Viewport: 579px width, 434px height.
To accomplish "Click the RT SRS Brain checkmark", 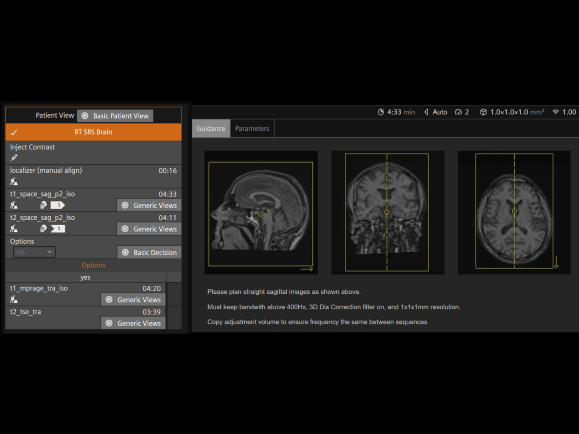I will [x=14, y=132].
